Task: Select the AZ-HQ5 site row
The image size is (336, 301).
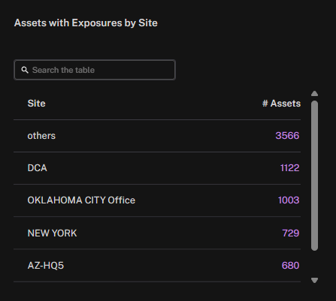Action: coord(157,266)
